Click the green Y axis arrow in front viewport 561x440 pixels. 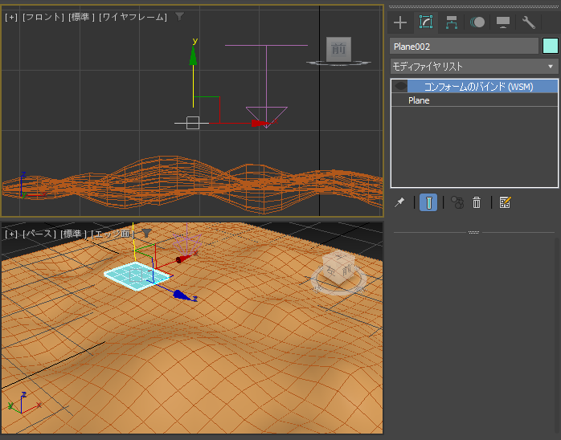193,56
